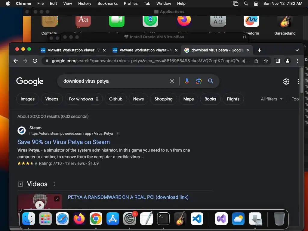308x231 pixels.
Task: Open a new Chrome tab
Action: [260, 50]
